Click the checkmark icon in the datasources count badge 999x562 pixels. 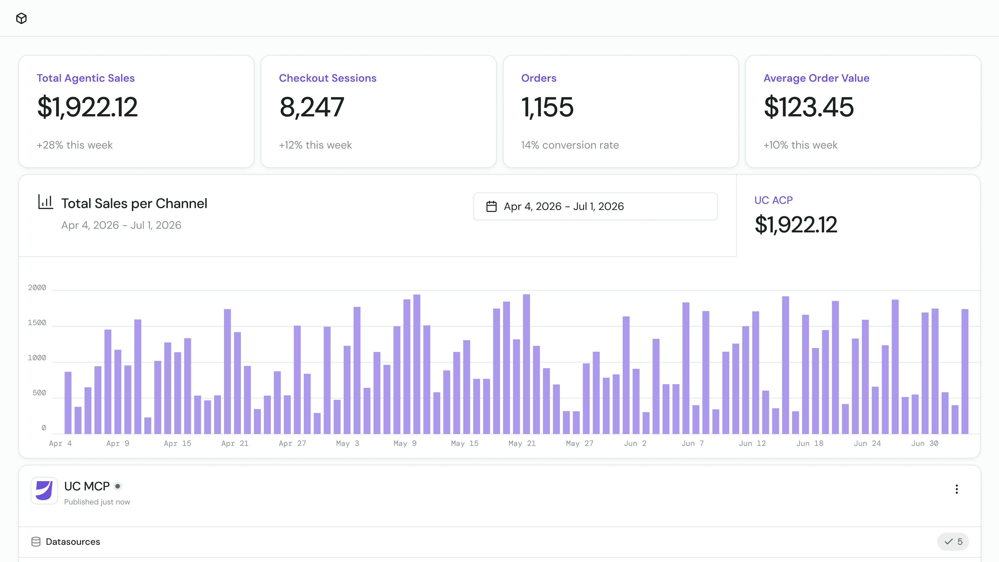(949, 541)
